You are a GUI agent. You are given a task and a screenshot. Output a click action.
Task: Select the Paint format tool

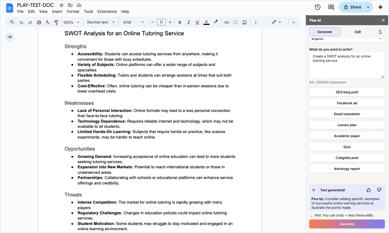(x=56, y=22)
